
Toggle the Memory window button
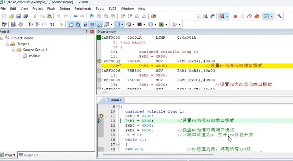click(x=117, y=24)
